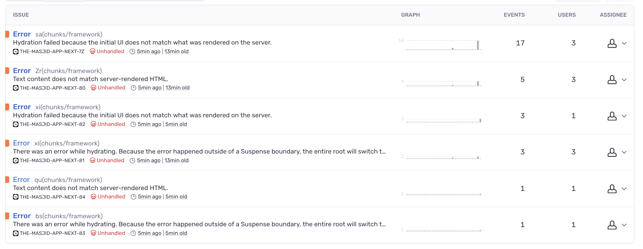Click the orange severity bar on the first issue
The width and height of the screenshot is (643, 249).
click(8, 34)
